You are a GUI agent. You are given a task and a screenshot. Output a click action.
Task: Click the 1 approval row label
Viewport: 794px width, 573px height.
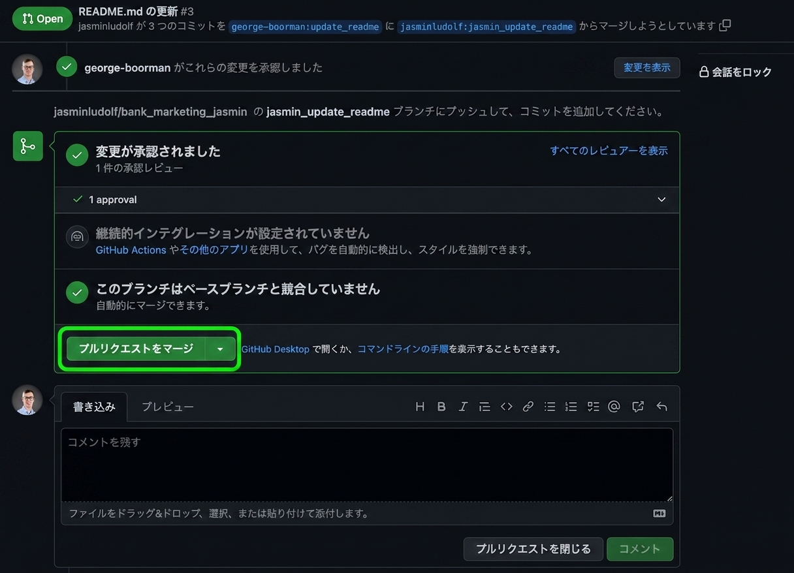click(x=113, y=200)
